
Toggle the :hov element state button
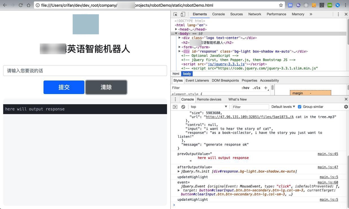coord(245,88)
